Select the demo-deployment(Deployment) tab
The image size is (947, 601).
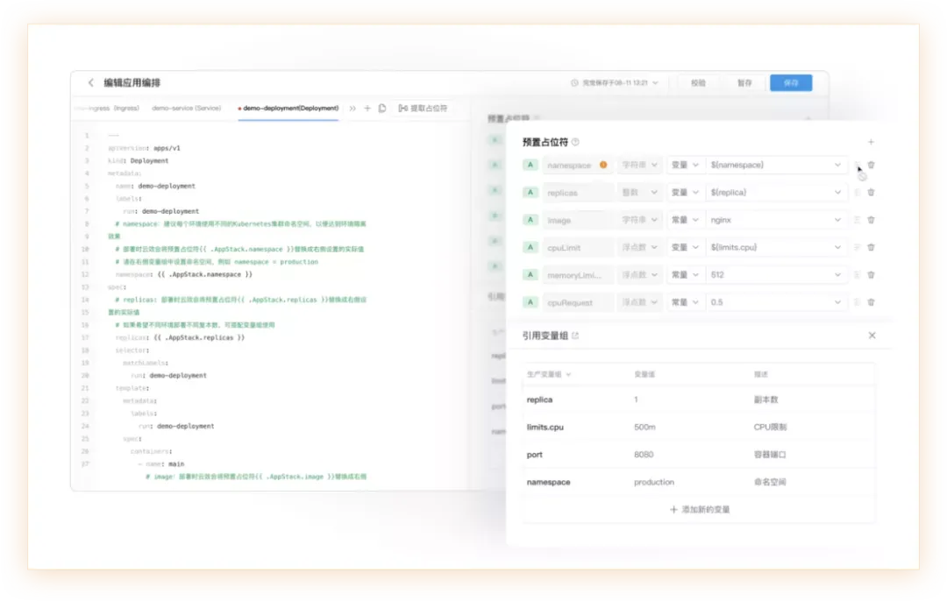[x=289, y=109]
